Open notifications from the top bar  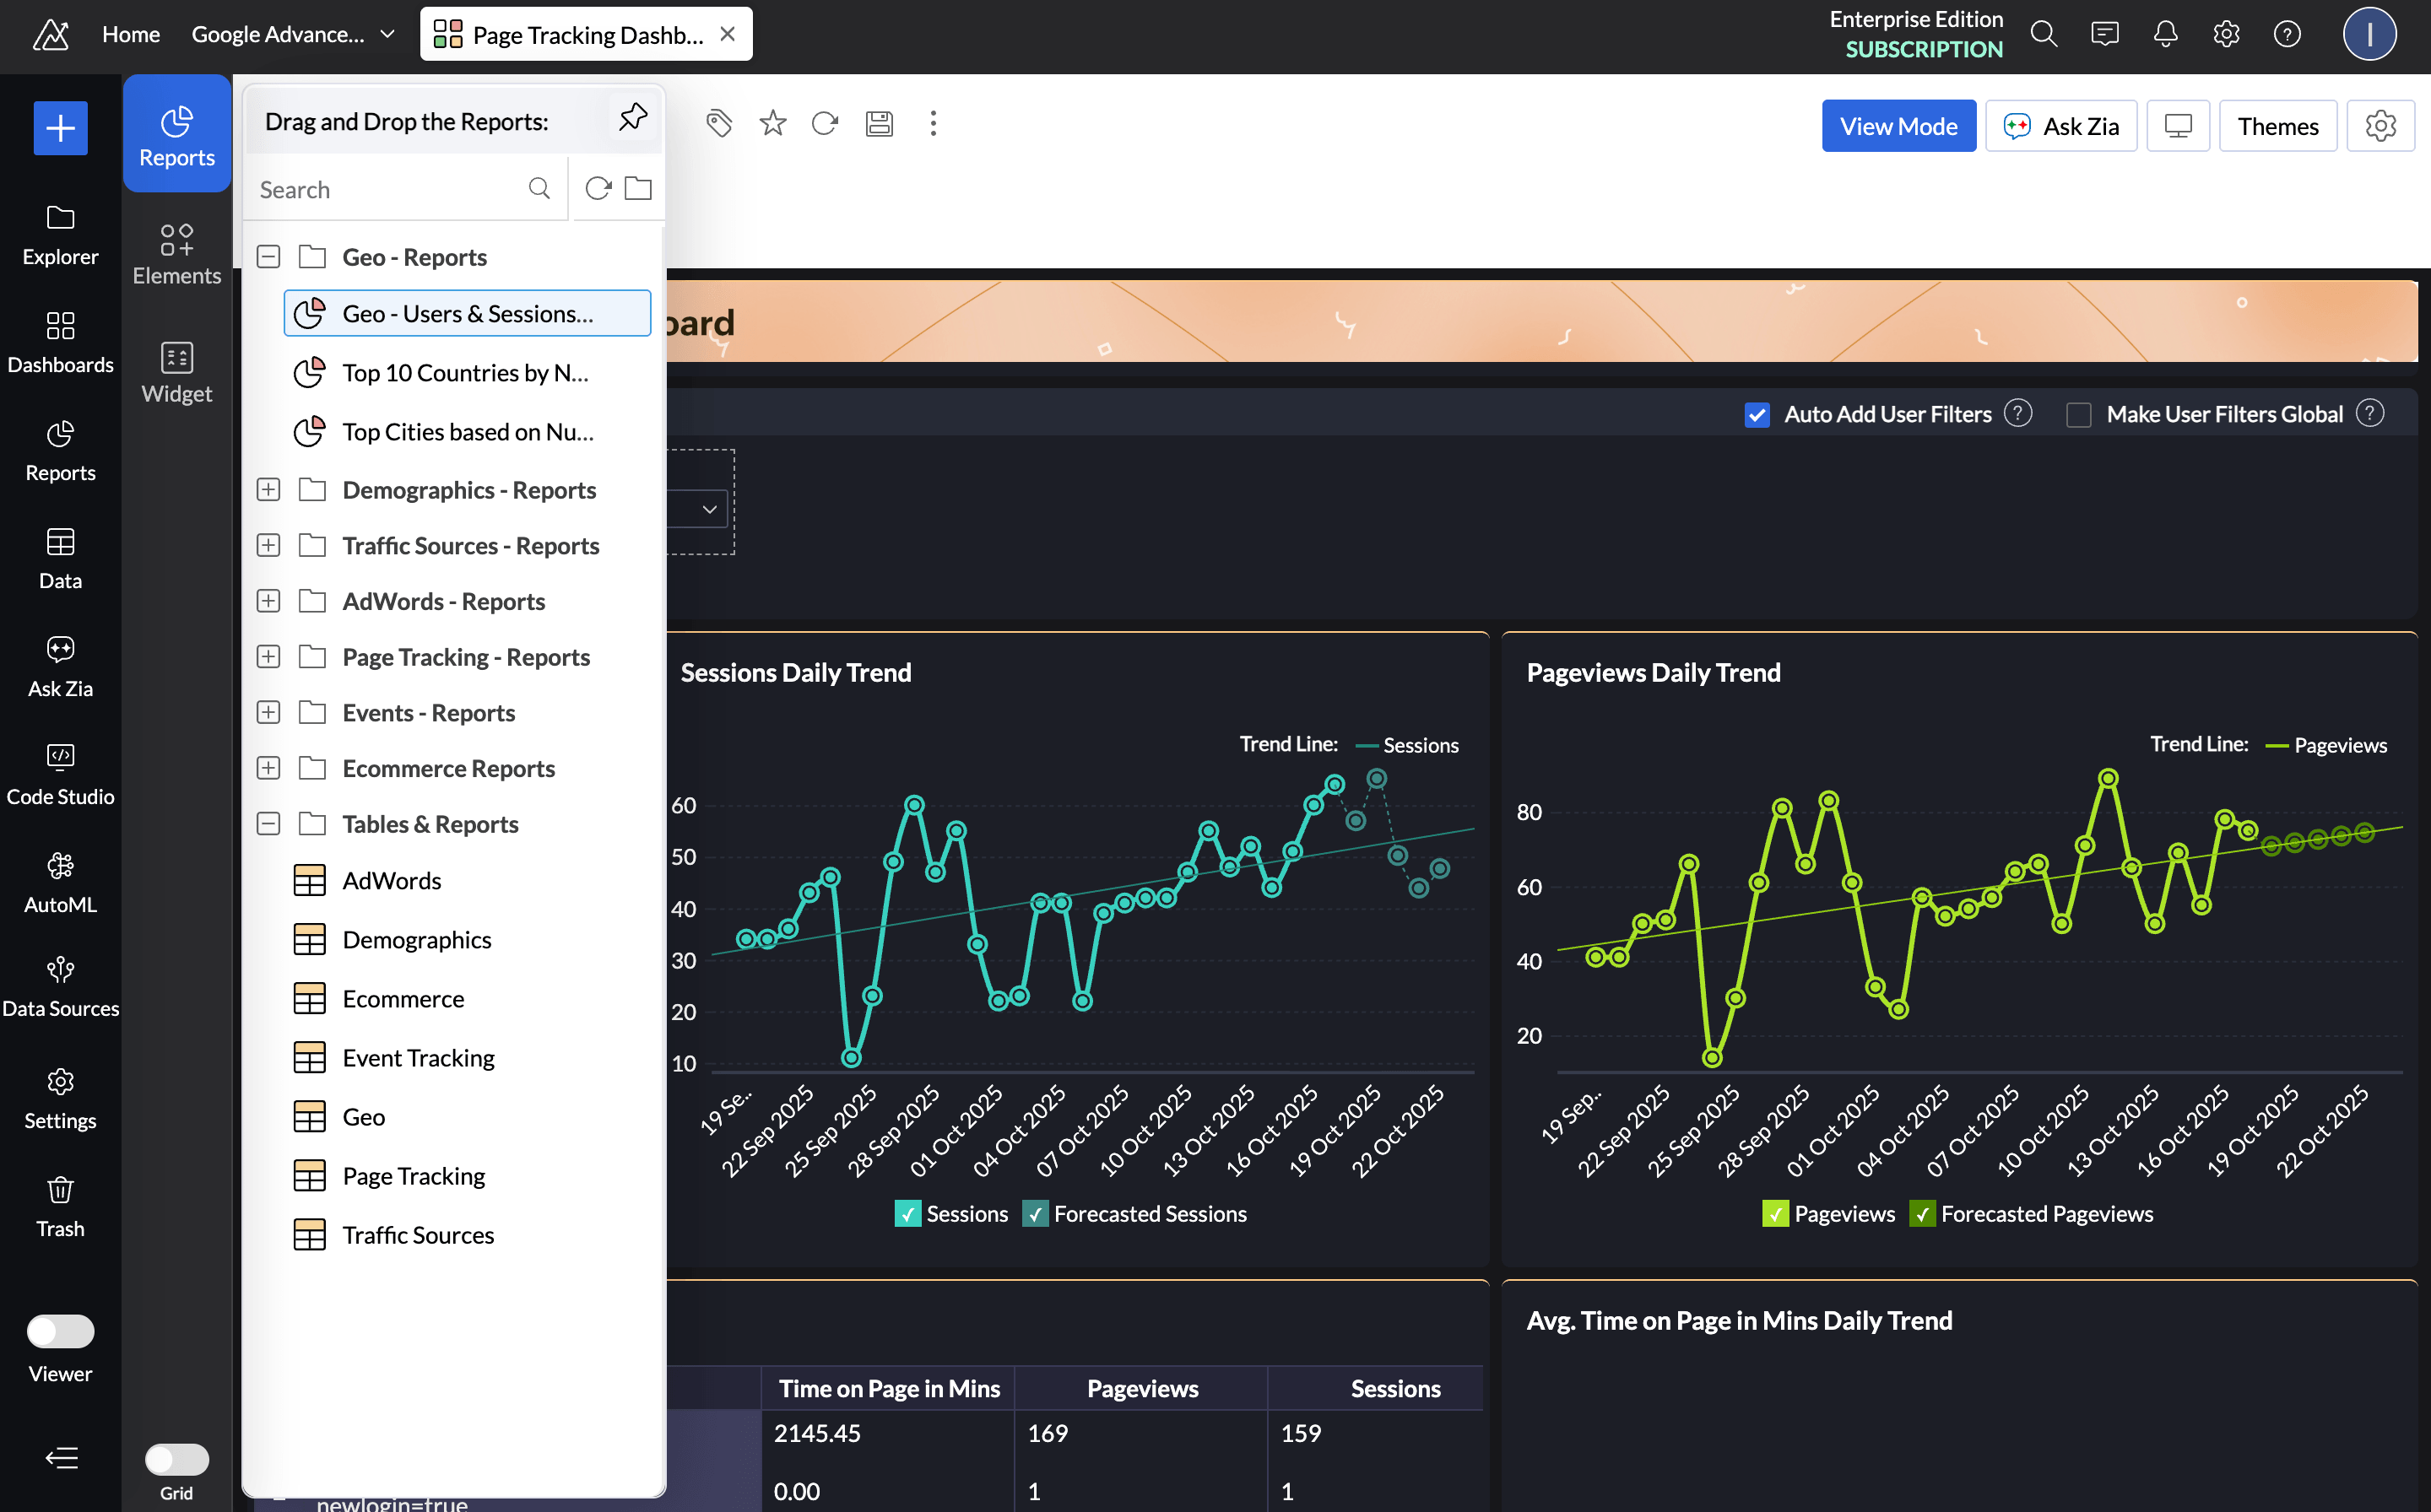tap(2165, 33)
